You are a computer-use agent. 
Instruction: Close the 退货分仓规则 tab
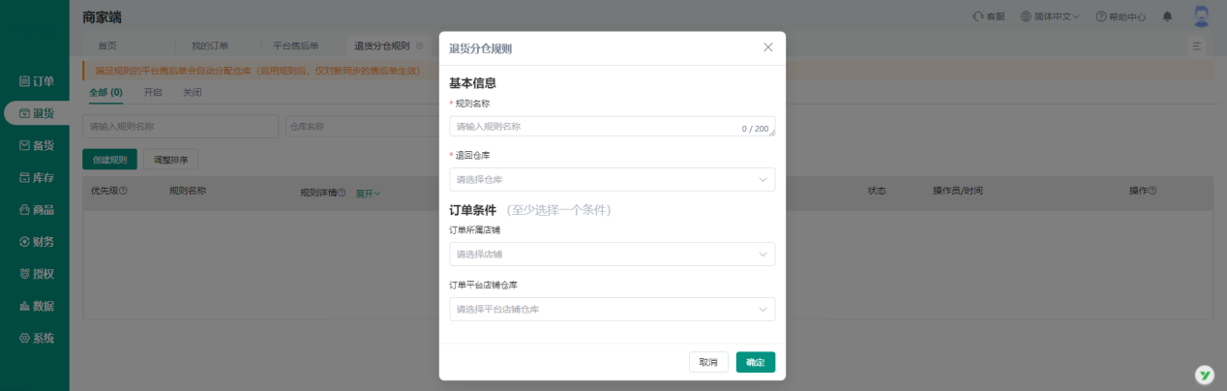(x=419, y=45)
